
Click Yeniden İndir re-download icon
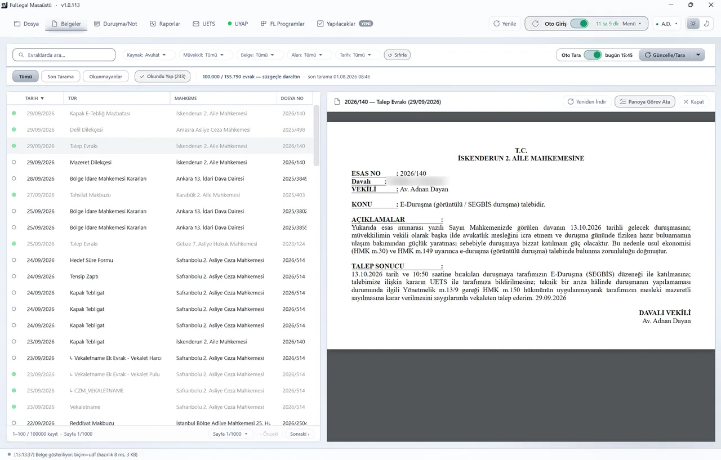click(x=571, y=102)
